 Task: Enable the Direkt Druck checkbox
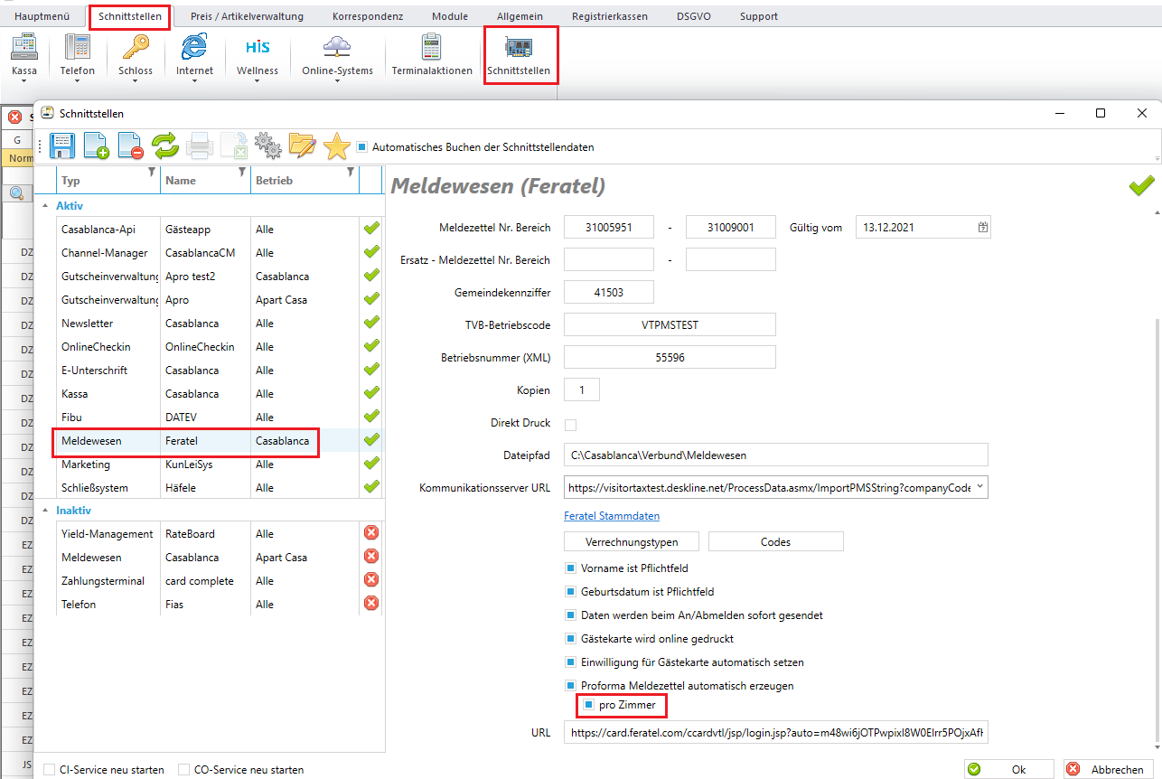point(570,425)
